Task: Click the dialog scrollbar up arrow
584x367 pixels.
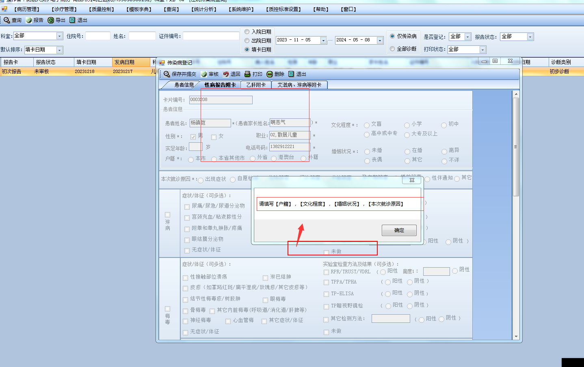Action: (516, 94)
